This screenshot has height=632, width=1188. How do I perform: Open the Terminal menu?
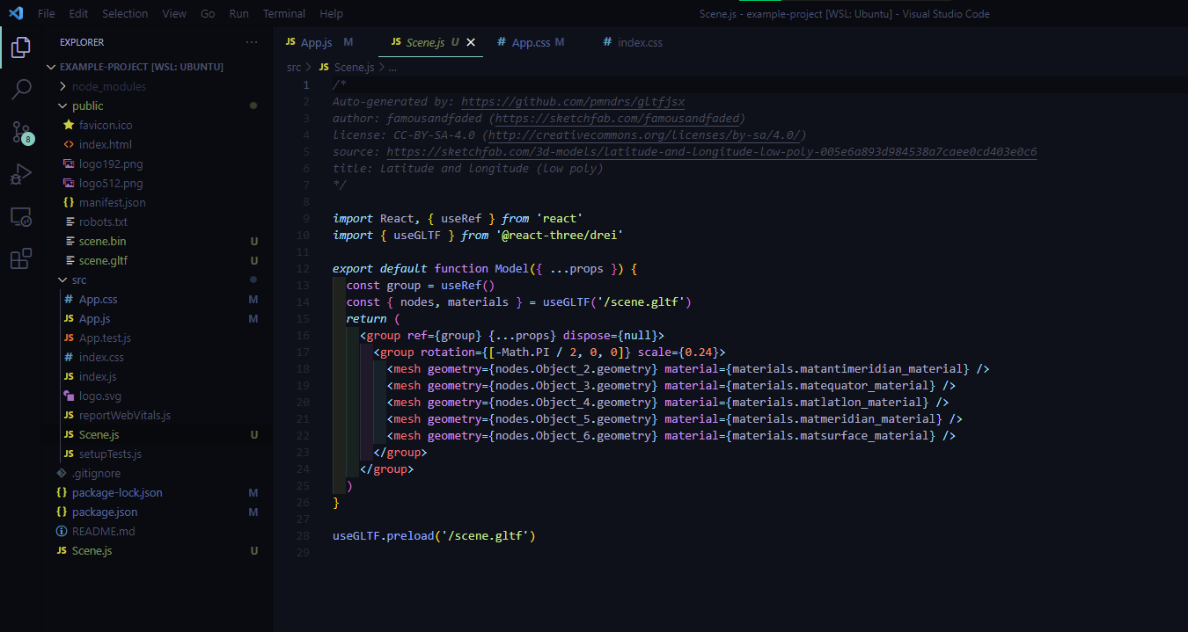(284, 13)
